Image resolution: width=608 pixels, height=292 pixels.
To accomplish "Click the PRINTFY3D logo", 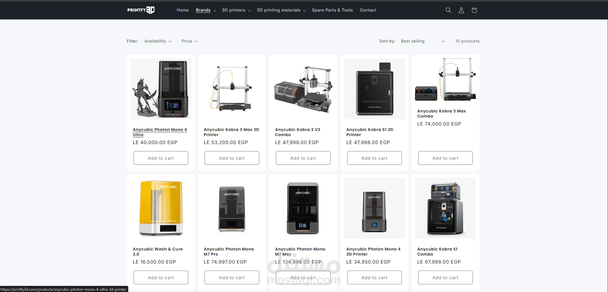I will (141, 10).
